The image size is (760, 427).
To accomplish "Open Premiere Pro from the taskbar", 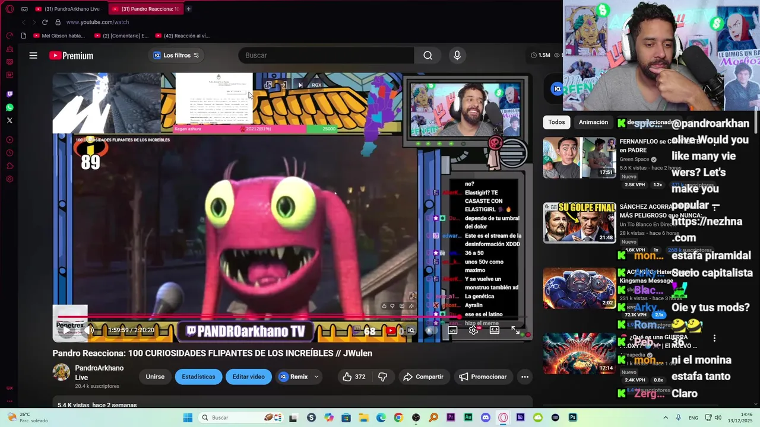I will [451, 418].
